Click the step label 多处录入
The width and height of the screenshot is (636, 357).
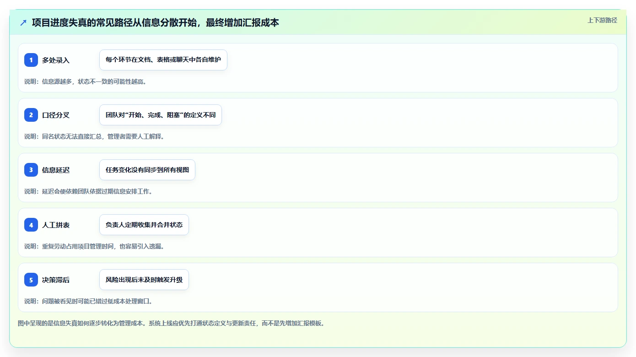(56, 60)
